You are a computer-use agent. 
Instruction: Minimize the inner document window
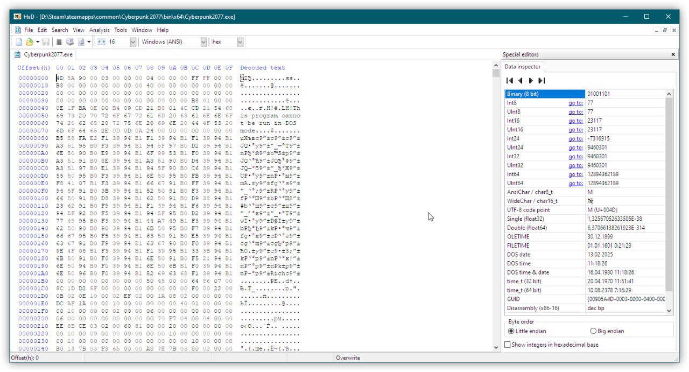click(x=657, y=30)
